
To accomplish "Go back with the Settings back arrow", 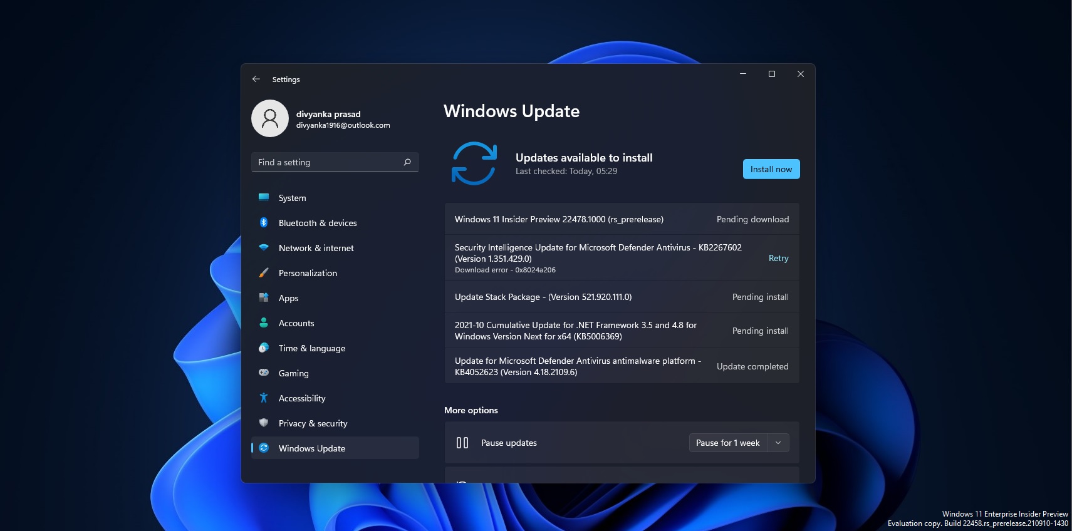I will (x=256, y=79).
